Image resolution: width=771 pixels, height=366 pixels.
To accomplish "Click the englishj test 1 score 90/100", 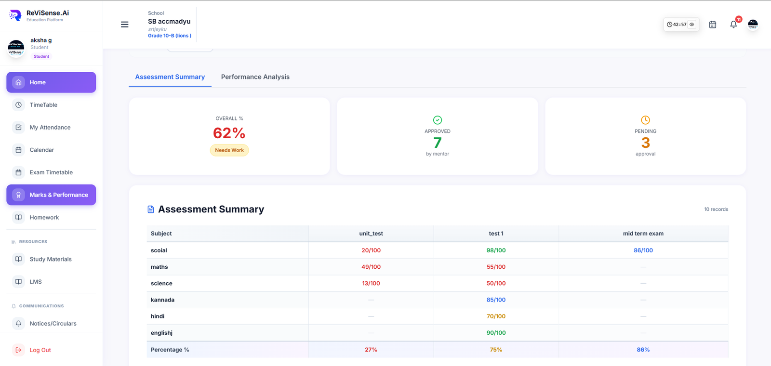I will point(496,333).
